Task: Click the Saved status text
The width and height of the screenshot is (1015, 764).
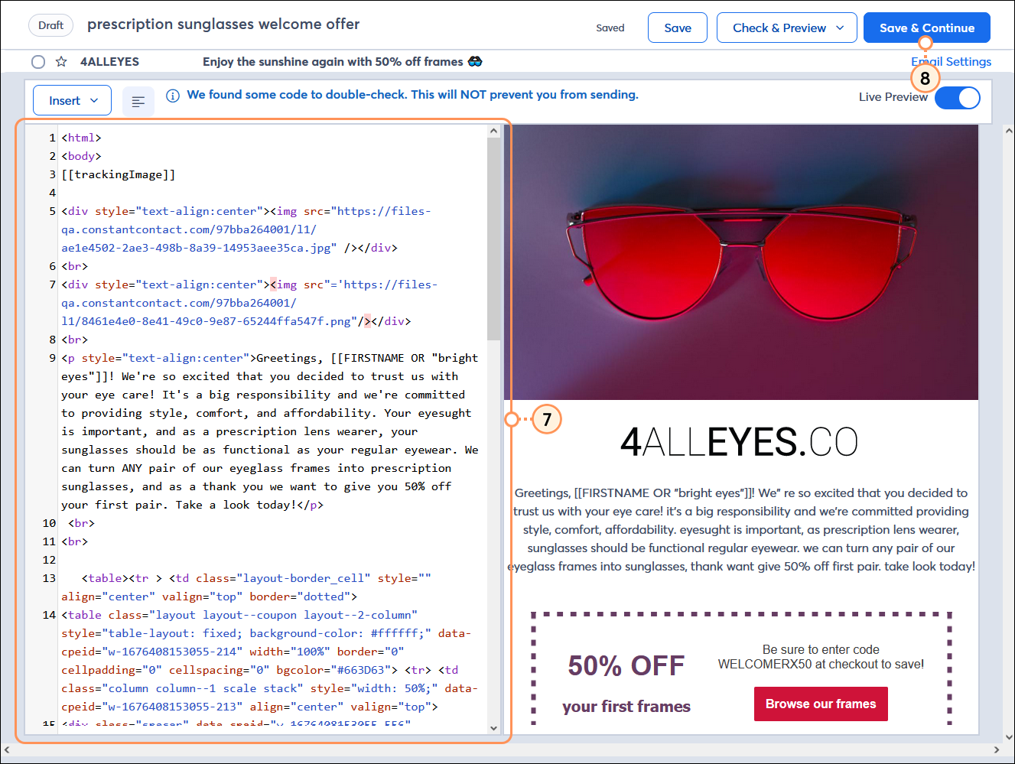Action: tap(610, 28)
